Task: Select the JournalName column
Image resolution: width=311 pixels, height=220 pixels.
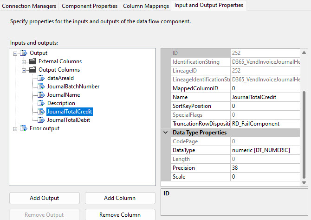Action: point(64,95)
